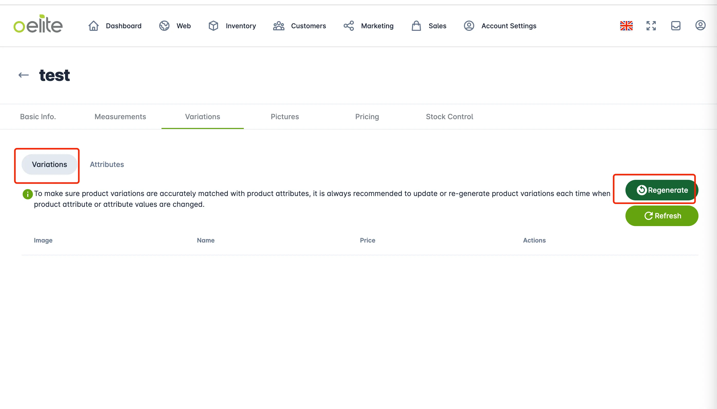Click the green info icon

coord(28,194)
